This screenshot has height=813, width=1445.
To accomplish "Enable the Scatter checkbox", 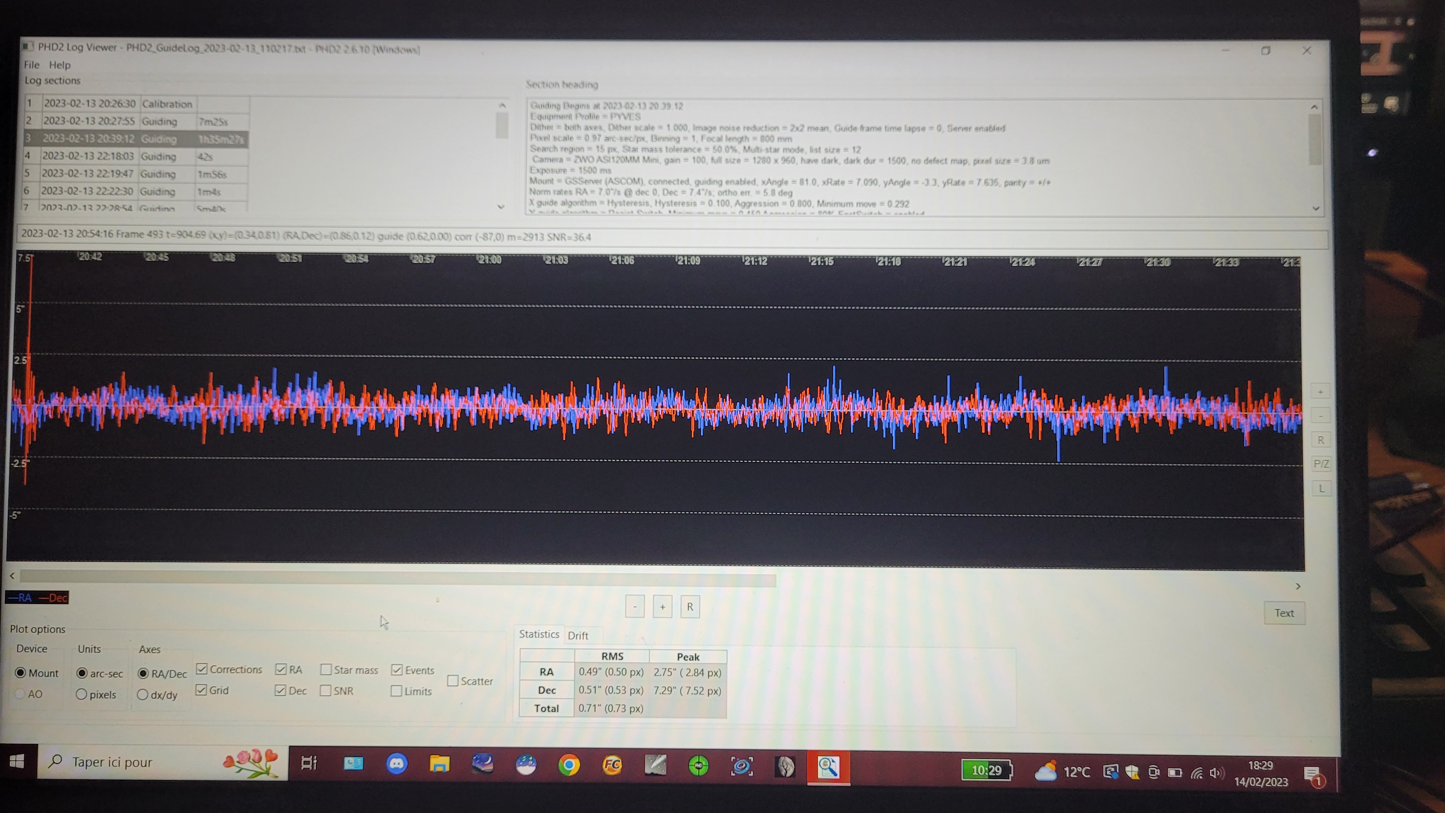I will pyautogui.click(x=453, y=681).
